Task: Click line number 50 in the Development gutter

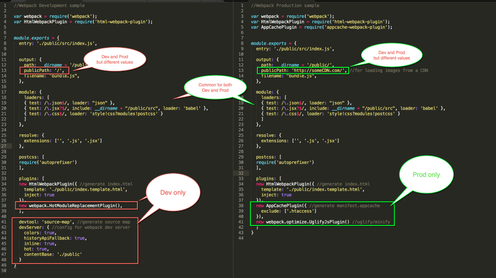Action: point(4,271)
